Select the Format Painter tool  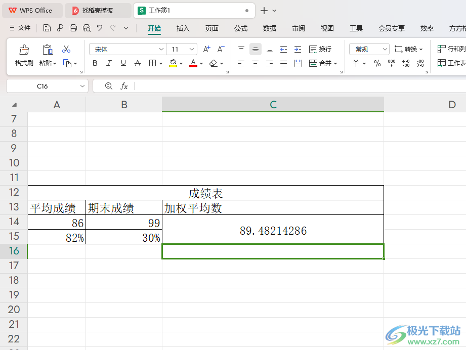pyautogui.click(x=24, y=55)
